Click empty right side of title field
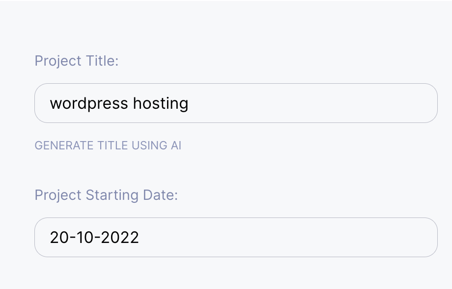This screenshot has width=452, height=289. coord(344,103)
